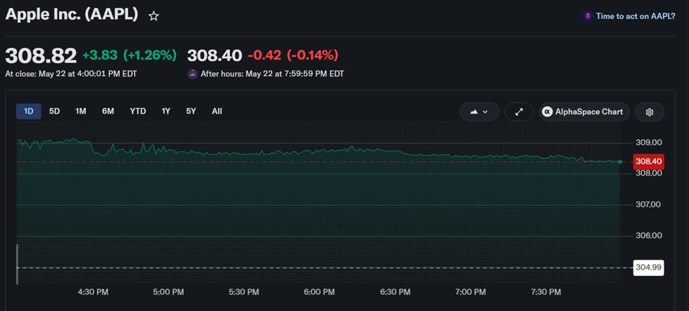Viewport: 689px width, 311px height.
Task: Click the purple icon beside Time to act
Action: pyautogui.click(x=588, y=16)
